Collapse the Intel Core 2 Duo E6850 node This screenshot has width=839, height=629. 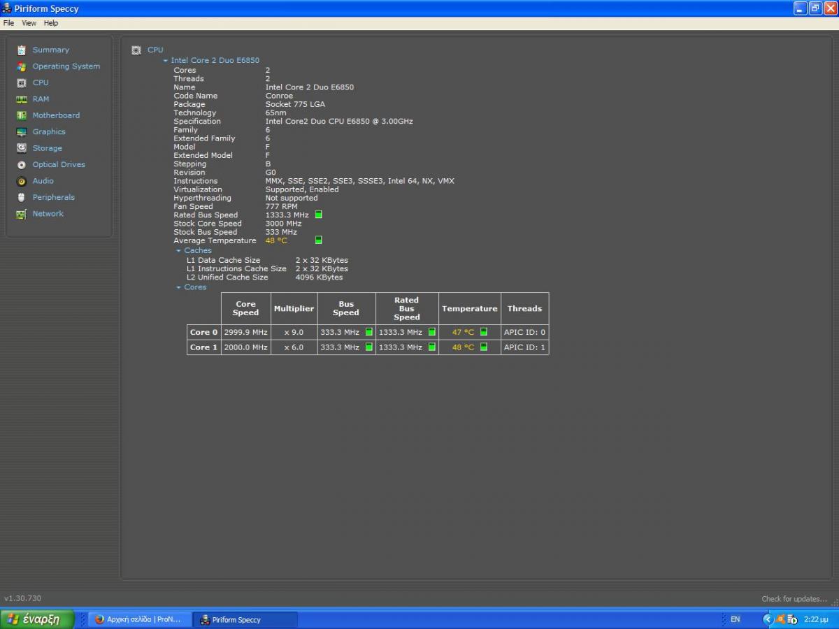166,61
